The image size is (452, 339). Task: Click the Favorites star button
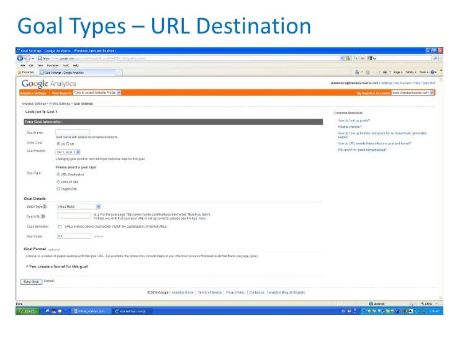point(26,73)
